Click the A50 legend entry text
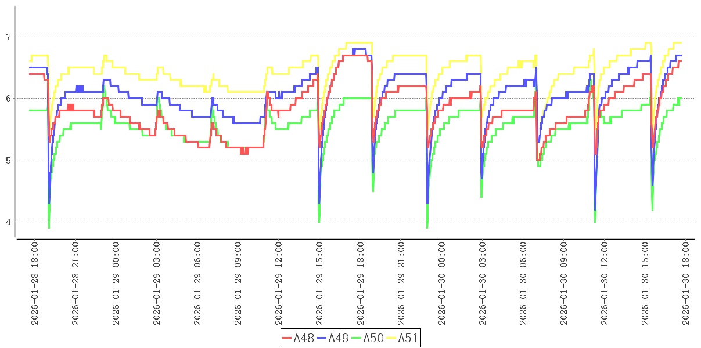 coord(373,338)
